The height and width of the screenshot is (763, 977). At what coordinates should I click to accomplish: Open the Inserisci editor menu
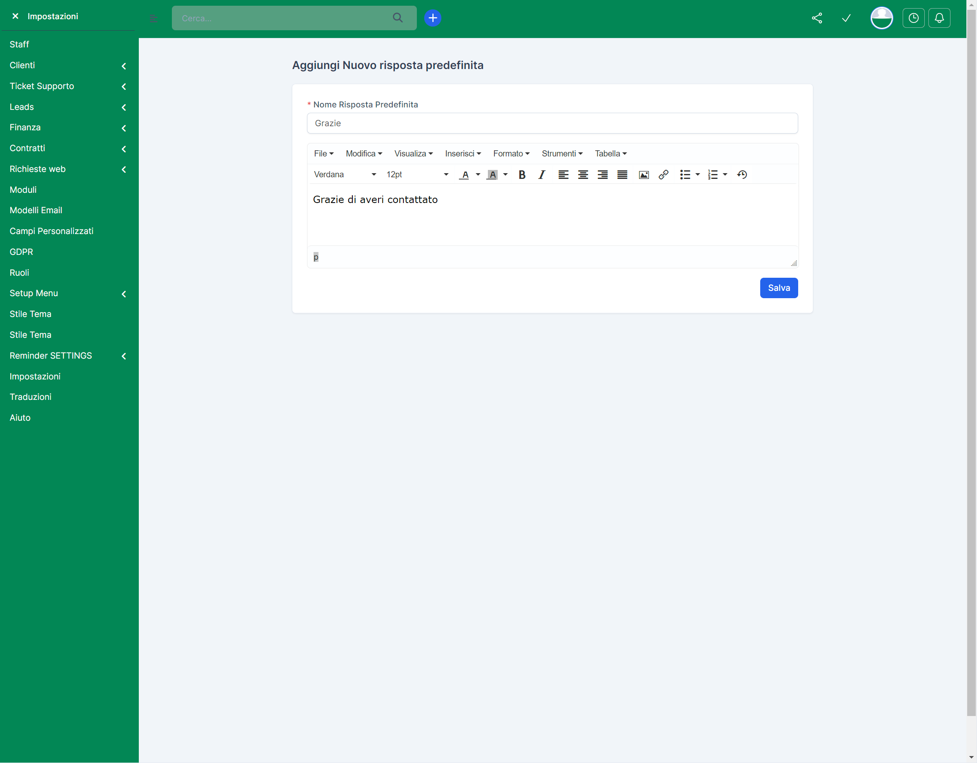click(x=463, y=154)
